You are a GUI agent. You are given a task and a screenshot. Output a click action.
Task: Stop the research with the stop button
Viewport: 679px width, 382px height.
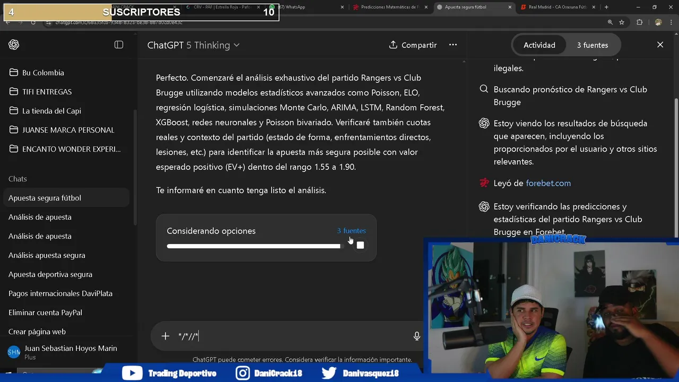click(x=360, y=245)
